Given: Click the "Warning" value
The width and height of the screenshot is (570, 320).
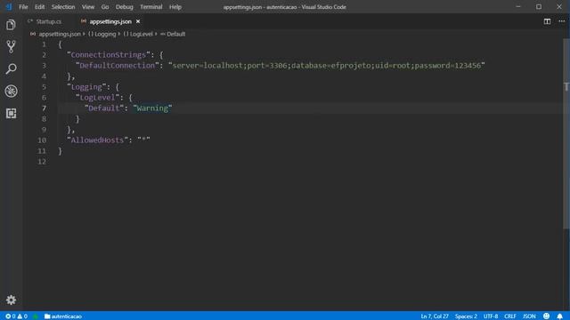Looking at the screenshot, I should pos(152,108).
